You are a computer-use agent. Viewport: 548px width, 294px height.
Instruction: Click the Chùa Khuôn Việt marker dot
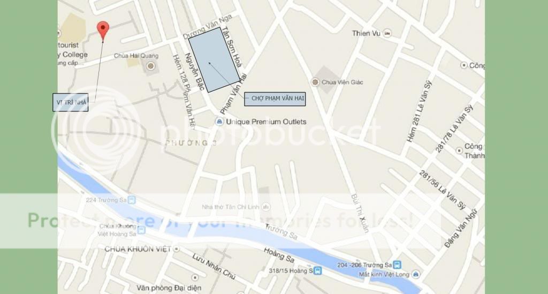click(177, 249)
